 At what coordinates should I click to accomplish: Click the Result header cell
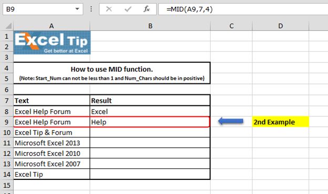[150, 101]
